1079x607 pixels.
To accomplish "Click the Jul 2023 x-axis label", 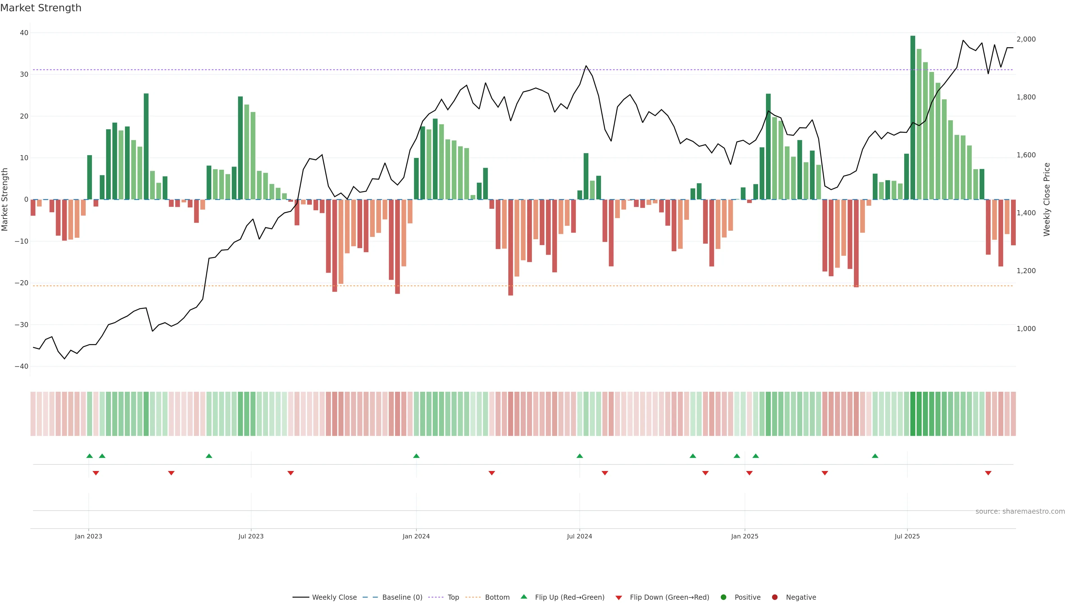I will click(x=251, y=536).
